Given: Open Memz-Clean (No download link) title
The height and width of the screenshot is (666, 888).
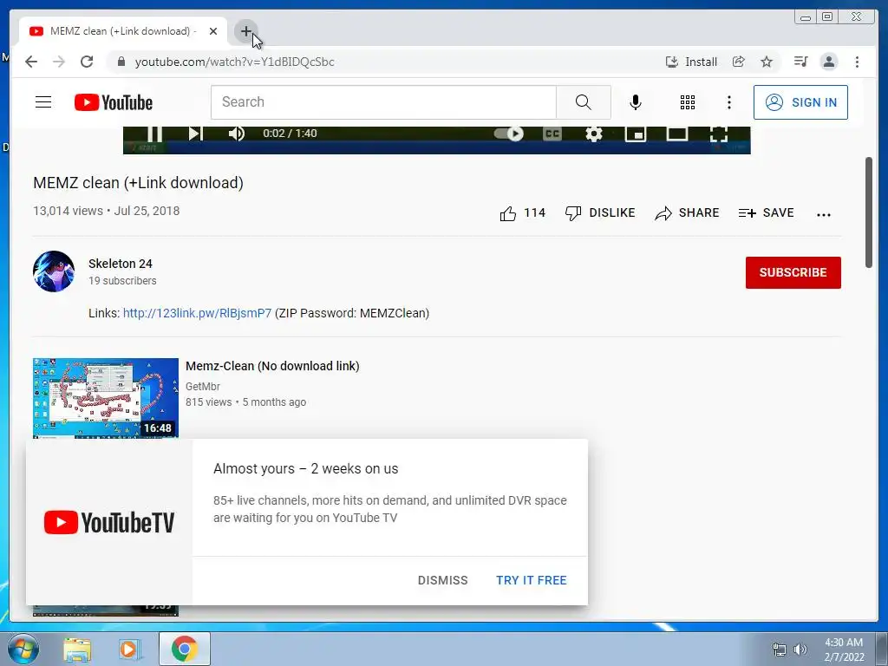Looking at the screenshot, I should point(272,366).
